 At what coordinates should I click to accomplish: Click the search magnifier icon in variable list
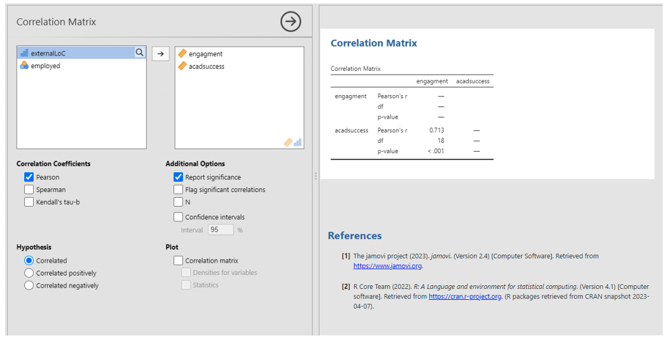pos(139,53)
